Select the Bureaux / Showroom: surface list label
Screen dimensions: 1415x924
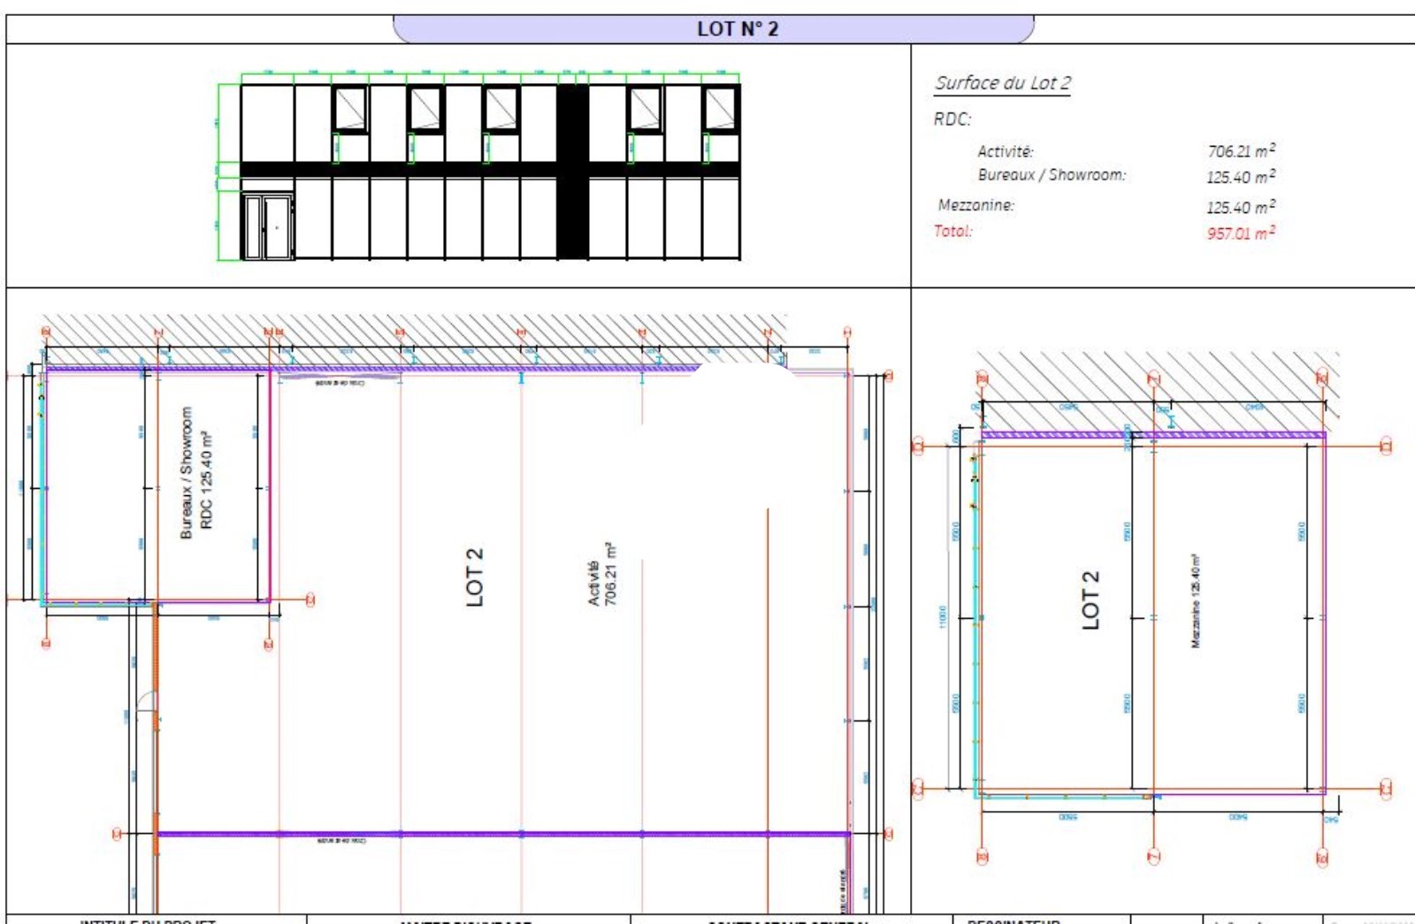pyautogui.click(x=1052, y=175)
